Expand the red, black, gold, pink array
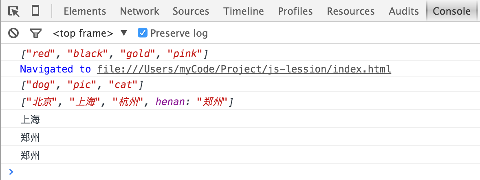 (114, 54)
